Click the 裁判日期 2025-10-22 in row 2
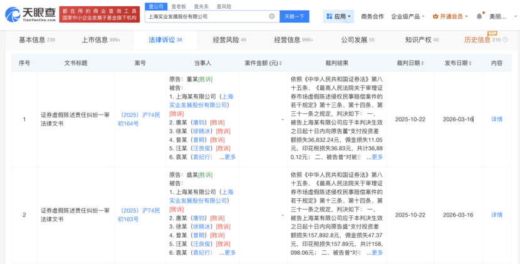This screenshot has height=264, width=520. click(410, 215)
